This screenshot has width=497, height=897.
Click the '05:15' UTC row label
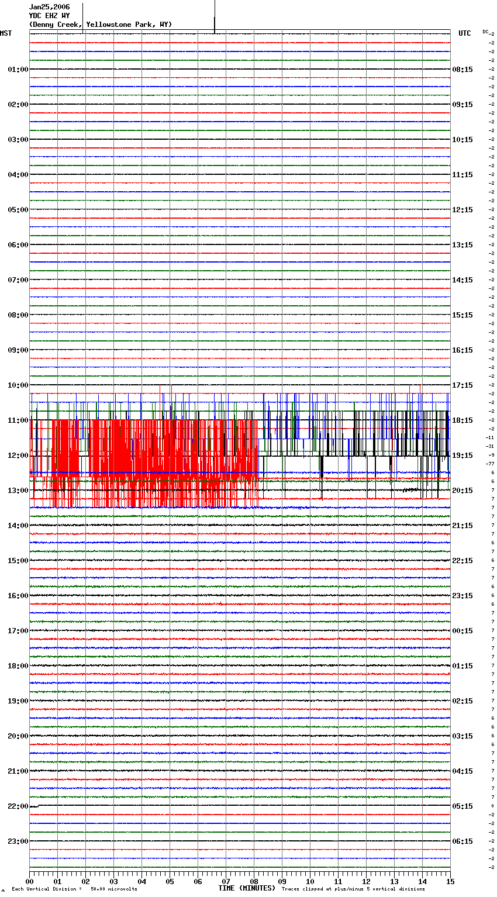tap(463, 806)
